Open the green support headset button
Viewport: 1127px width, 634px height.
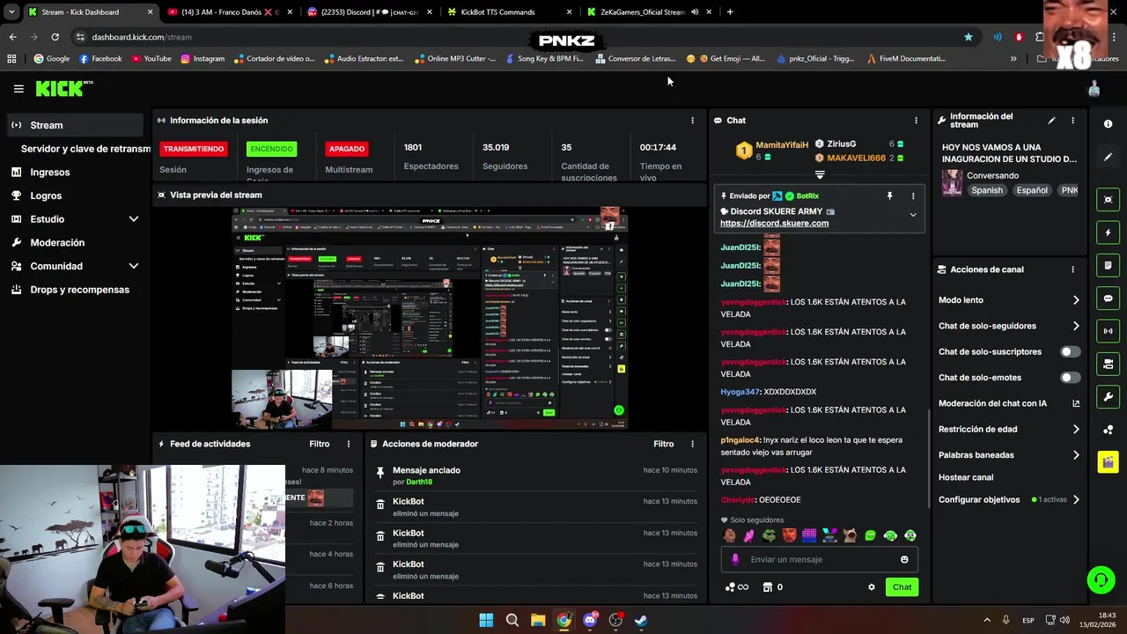(x=1101, y=580)
